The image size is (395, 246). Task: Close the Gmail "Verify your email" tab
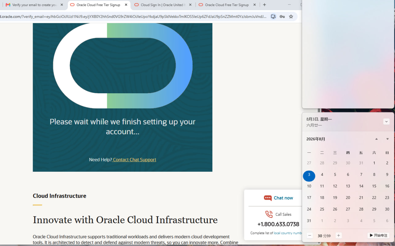point(62,5)
